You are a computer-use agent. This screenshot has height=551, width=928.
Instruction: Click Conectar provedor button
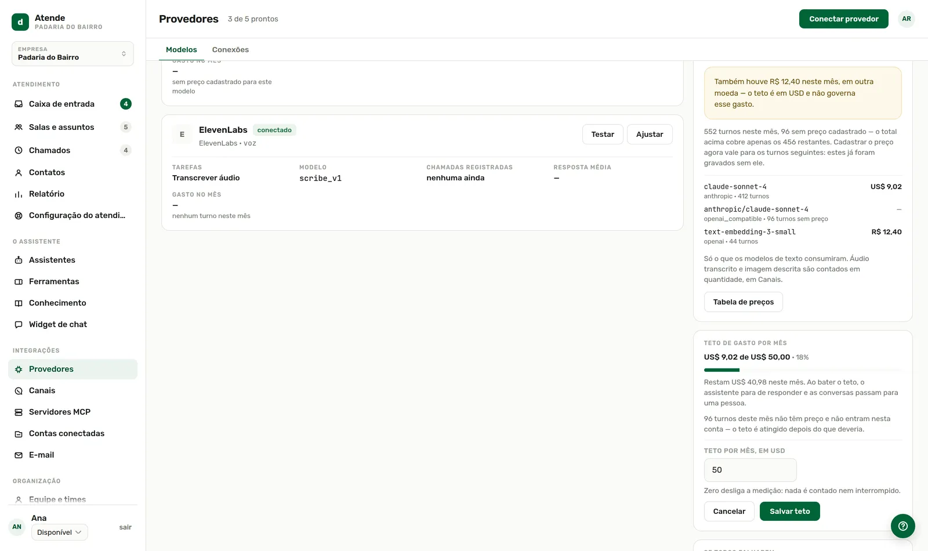point(844,19)
